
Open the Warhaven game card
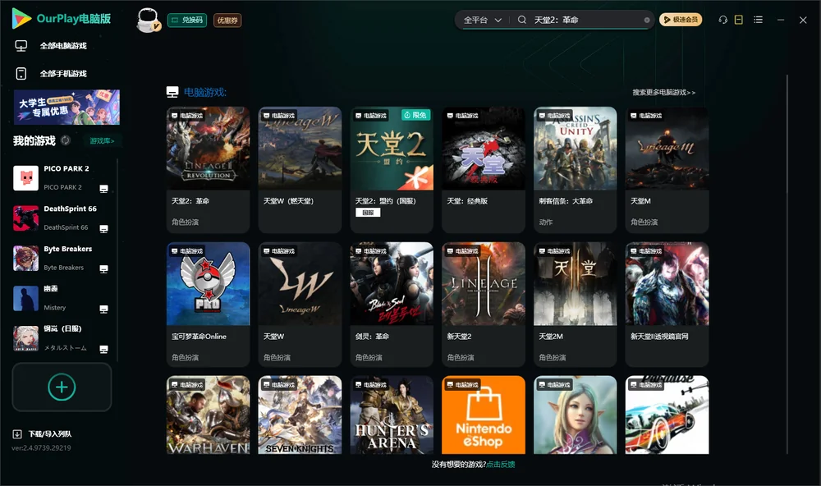209,415
